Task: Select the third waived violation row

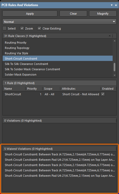Action: (59, 165)
